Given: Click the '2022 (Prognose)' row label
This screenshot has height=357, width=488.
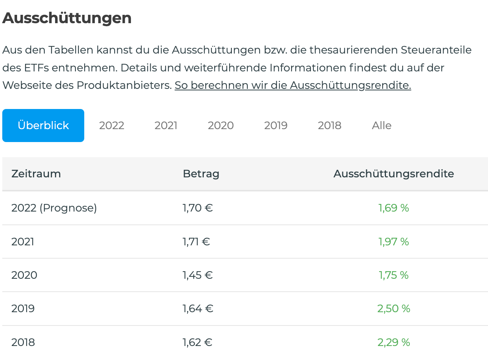Looking at the screenshot, I should coord(54,208).
